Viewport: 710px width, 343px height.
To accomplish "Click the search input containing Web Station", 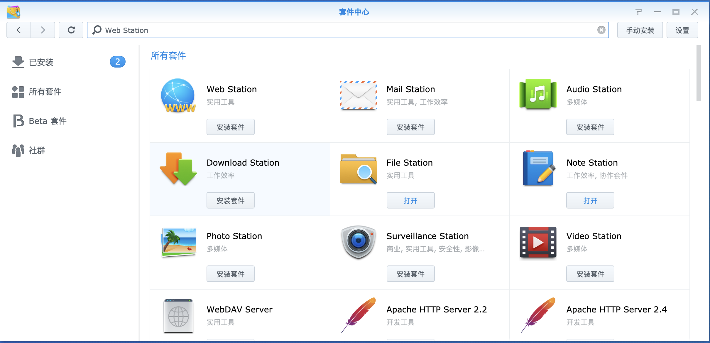I will 348,30.
